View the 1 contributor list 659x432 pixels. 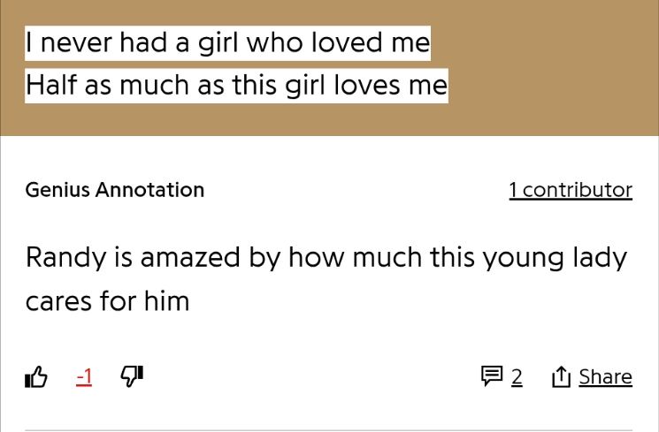pyautogui.click(x=571, y=190)
